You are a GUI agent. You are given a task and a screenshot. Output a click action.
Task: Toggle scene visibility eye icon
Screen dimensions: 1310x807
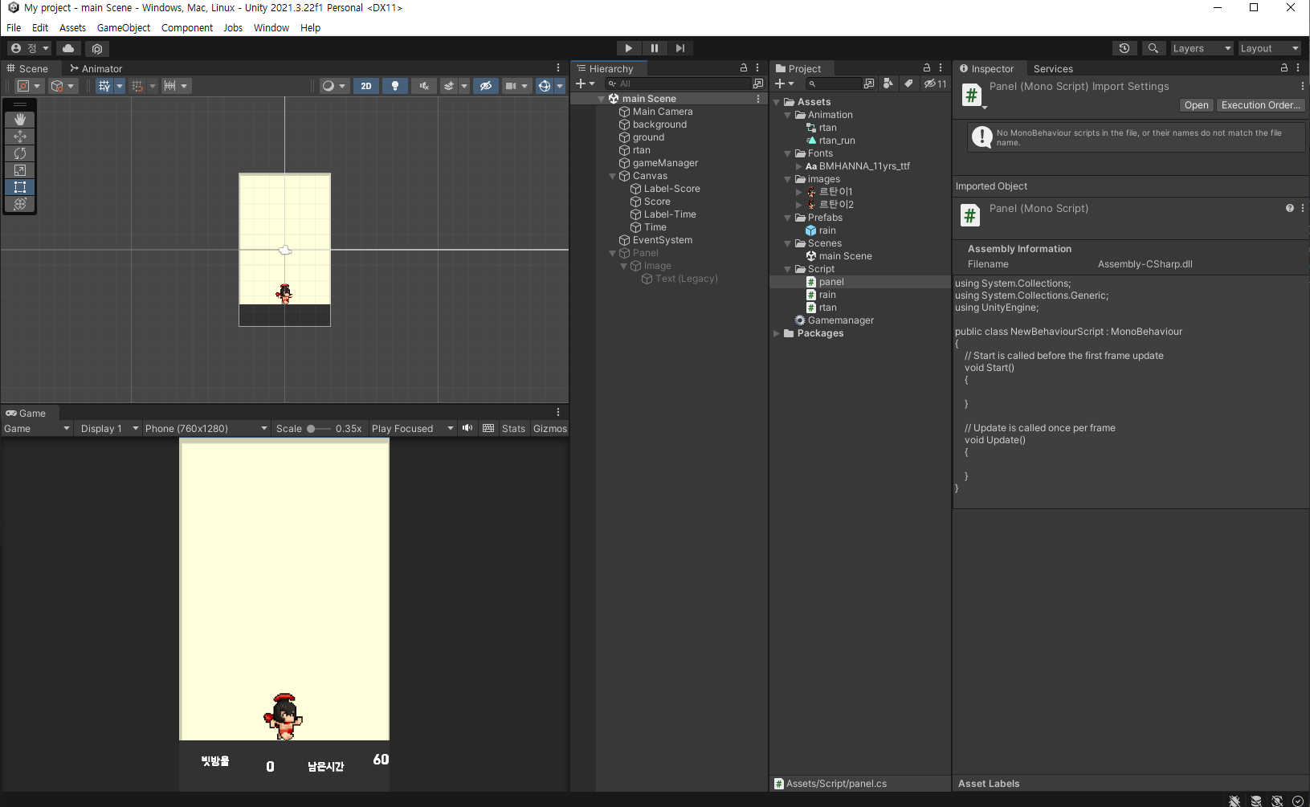tap(486, 86)
